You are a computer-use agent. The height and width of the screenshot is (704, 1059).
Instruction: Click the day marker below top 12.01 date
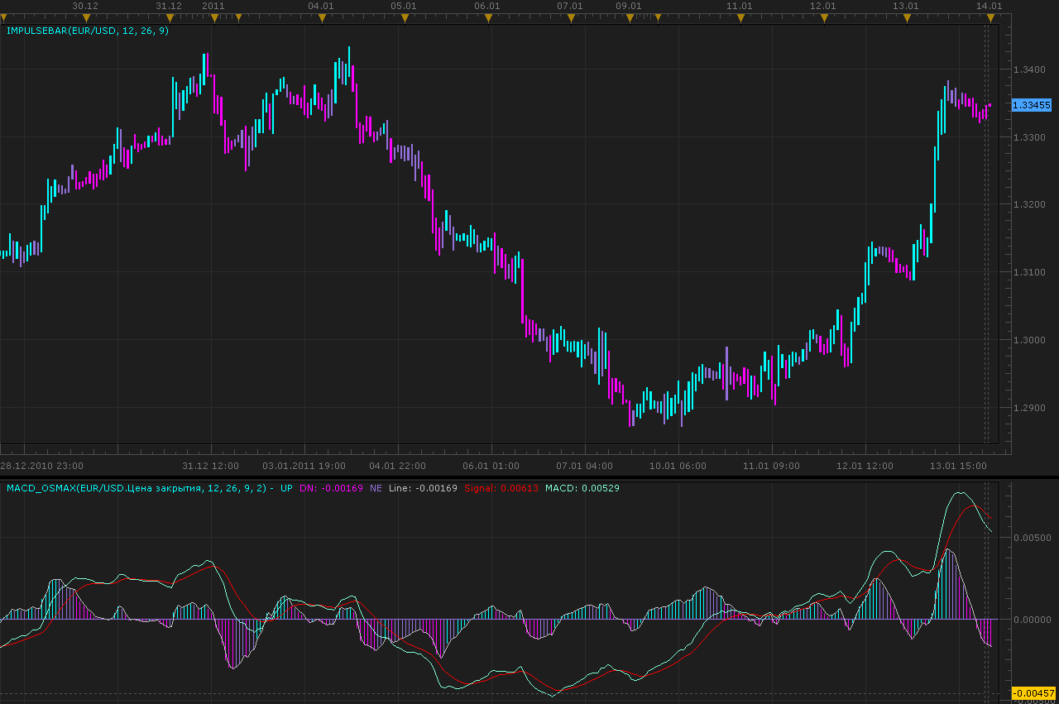[x=824, y=17]
